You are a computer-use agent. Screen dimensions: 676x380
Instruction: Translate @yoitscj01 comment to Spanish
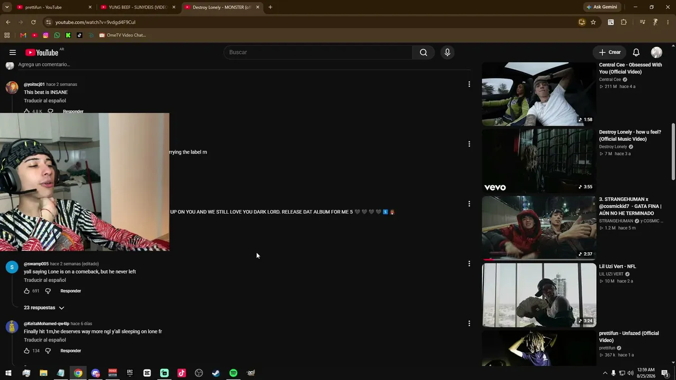(x=45, y=101)
